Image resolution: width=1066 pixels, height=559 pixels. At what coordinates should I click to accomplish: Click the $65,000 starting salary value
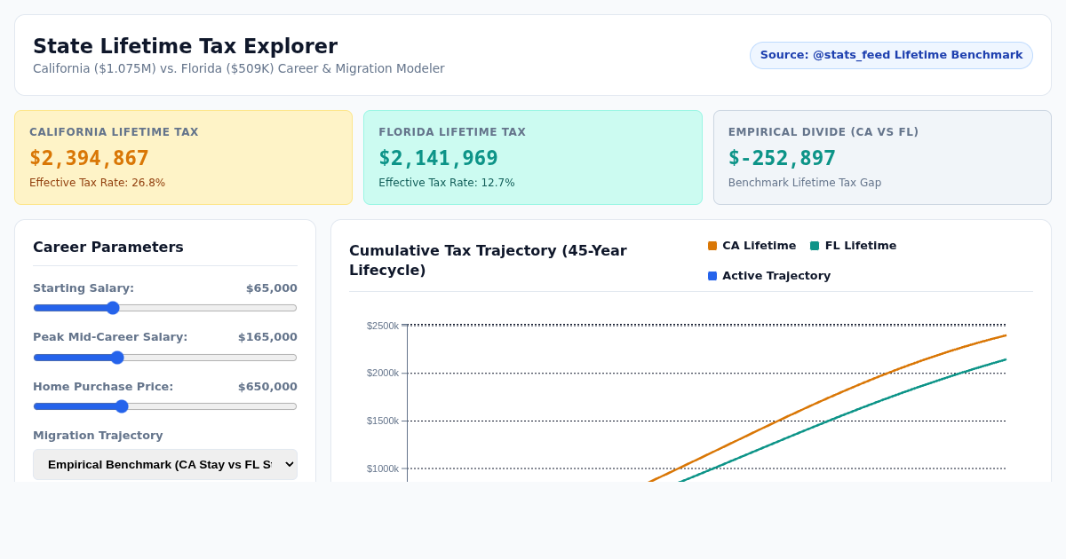(x=272, y=288)
